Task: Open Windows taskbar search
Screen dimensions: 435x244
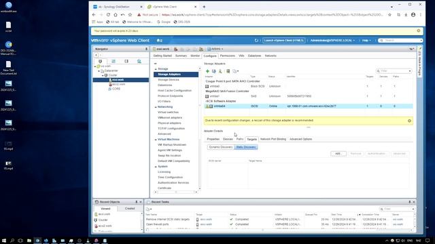Action: (12, 241)
